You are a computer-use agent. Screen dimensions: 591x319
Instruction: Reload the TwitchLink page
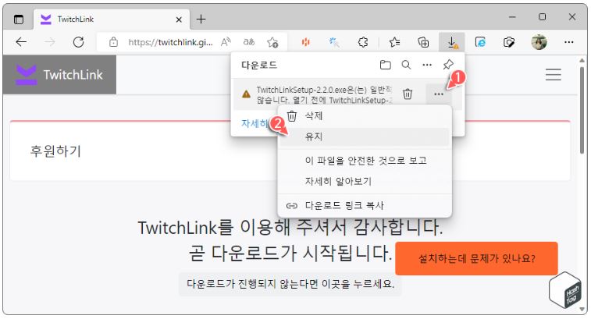click(x=78, y=42)
